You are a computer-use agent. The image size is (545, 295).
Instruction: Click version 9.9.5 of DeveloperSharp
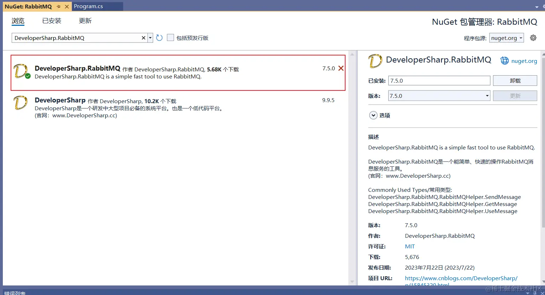click(x=328, y=100)
